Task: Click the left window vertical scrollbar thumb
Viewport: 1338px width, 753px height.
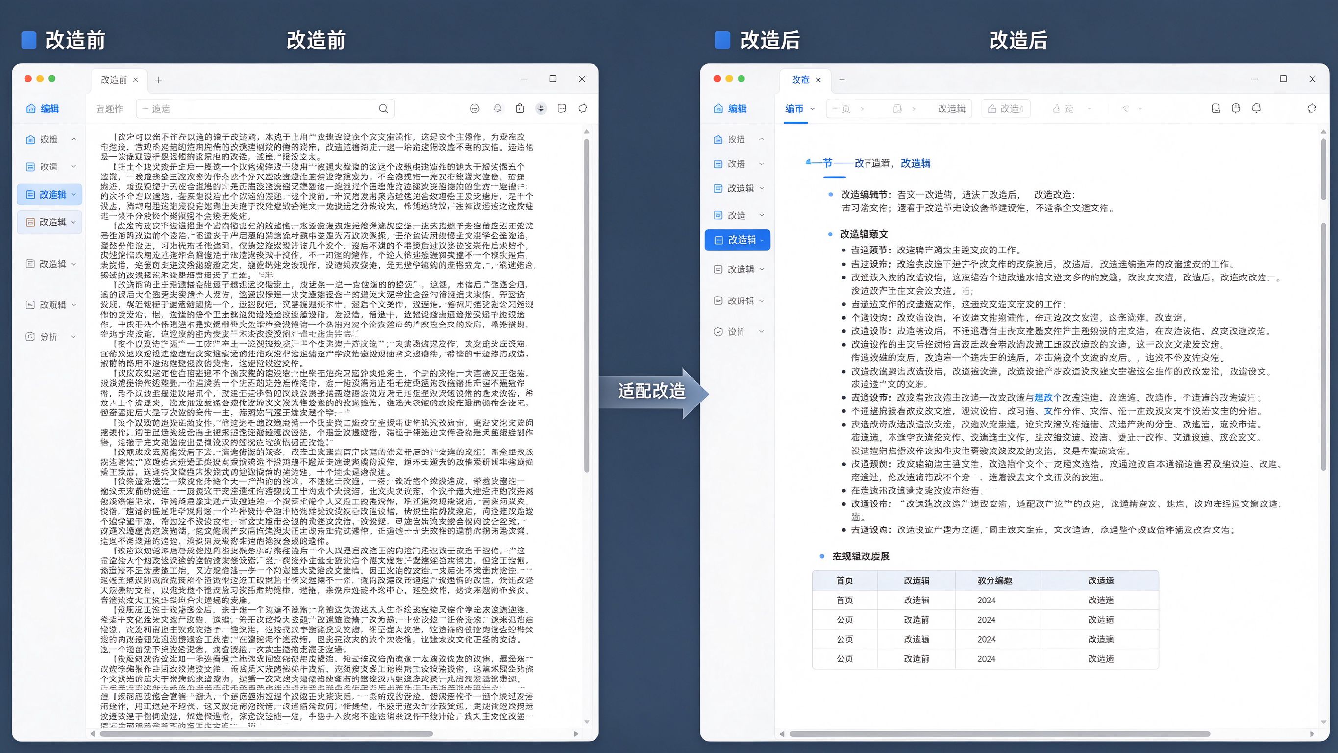Action: click(x=586, y=305)
